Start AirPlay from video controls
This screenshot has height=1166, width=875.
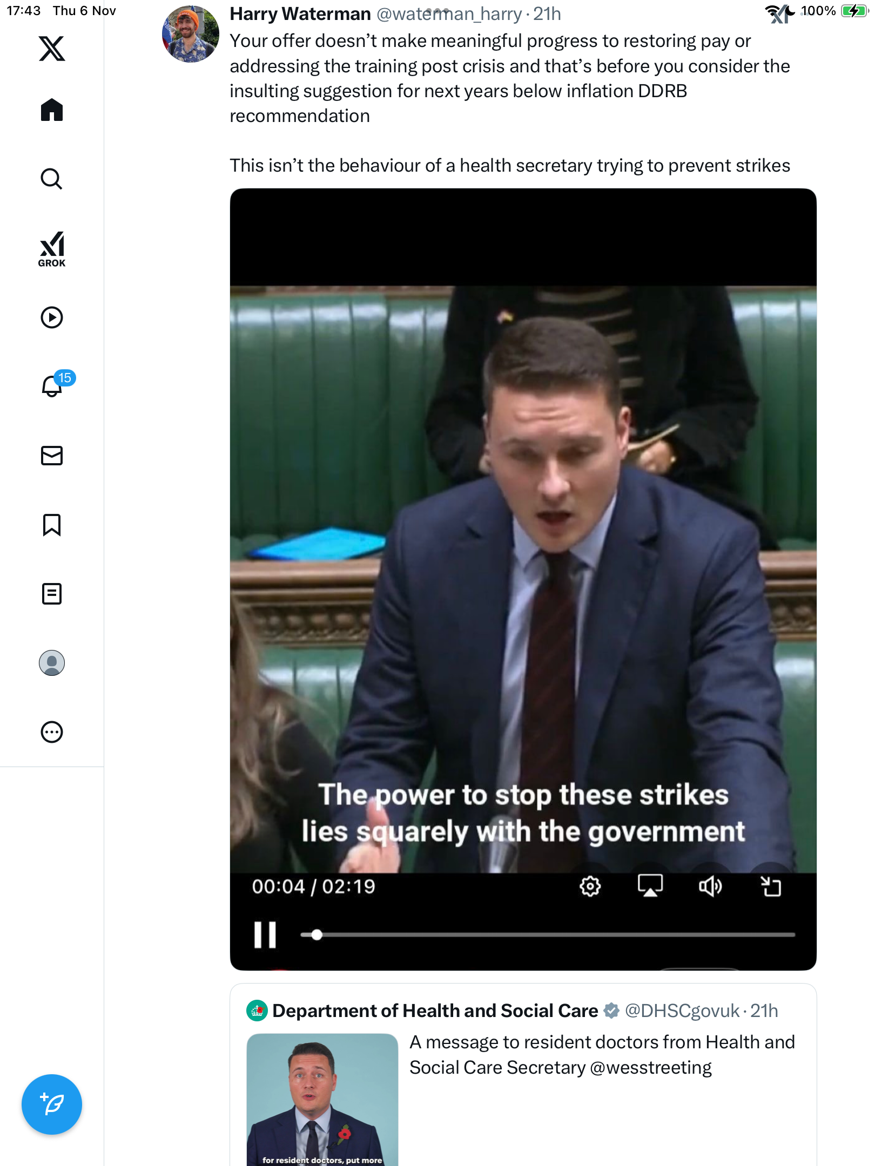[x=650, y=886]
